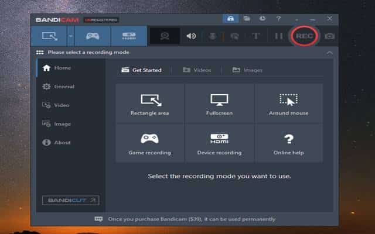Image resolution: width=375 pixels, height=234 pixels.
Task: Start recording with the REC button
Action: point(304,36)
